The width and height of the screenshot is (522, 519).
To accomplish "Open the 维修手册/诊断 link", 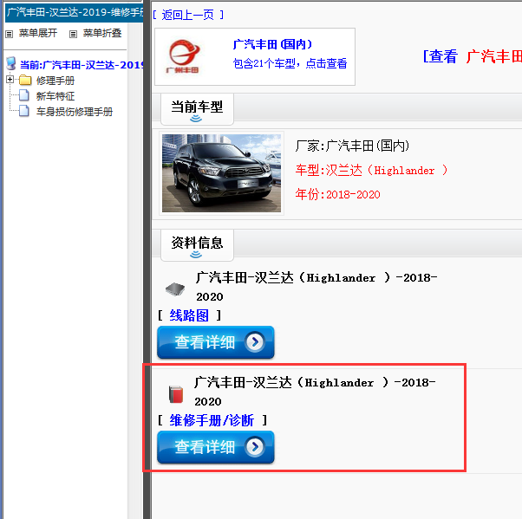I will [x=212, y=420].
